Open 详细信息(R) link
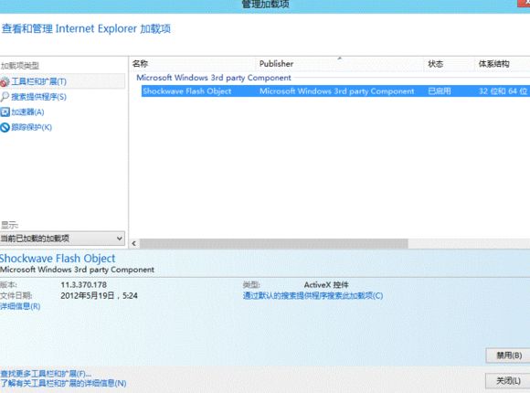 (x=20, y=306)
